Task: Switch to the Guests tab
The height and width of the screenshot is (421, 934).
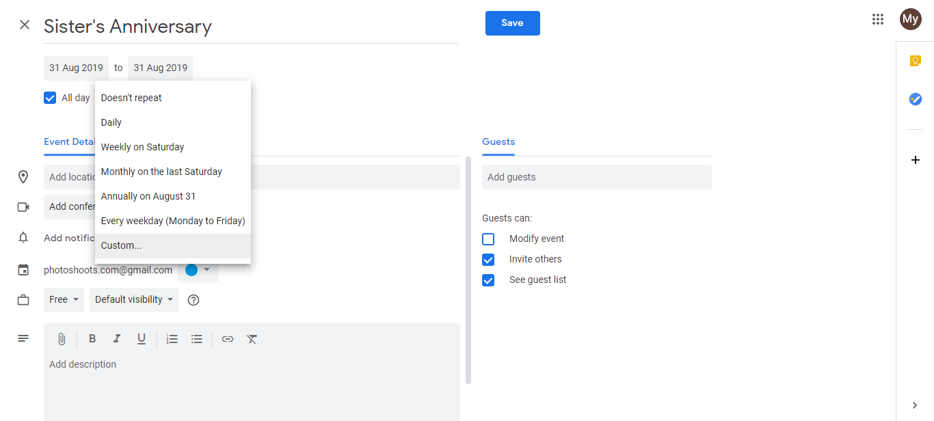Action: [x=498, y=142]
